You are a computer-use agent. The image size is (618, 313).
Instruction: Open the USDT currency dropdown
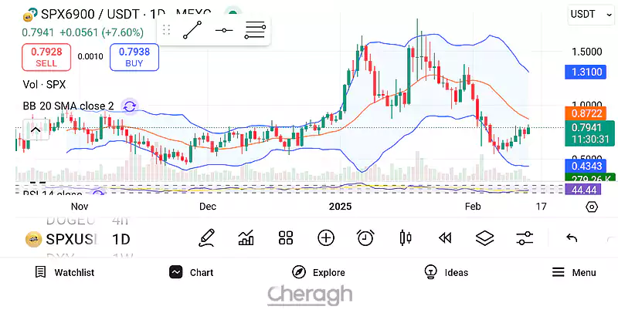(591, 15)
